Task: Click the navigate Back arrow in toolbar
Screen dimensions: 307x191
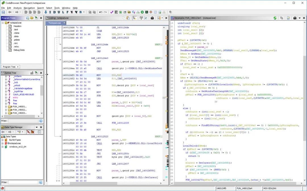Action: click(x=10, y=12)
